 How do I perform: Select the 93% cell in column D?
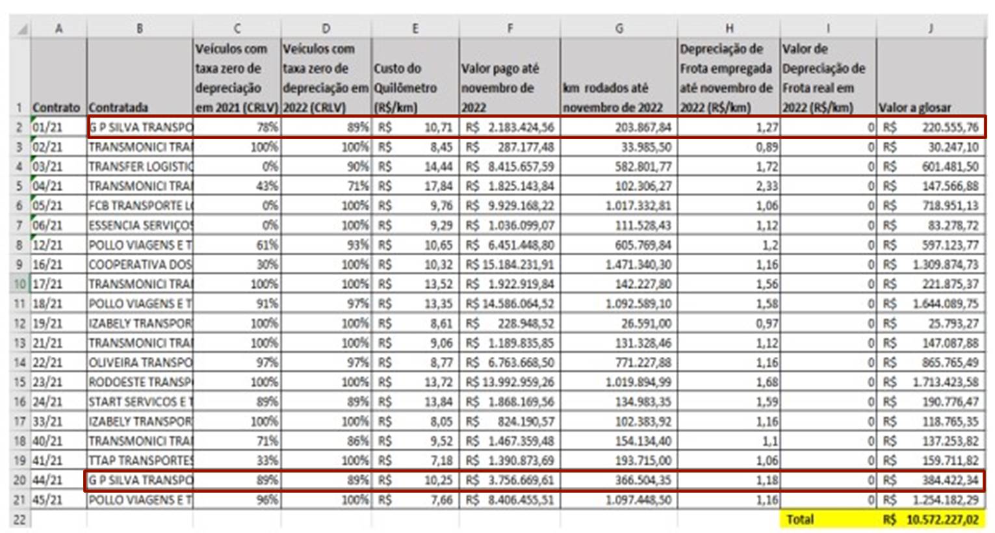click(326, 245)
